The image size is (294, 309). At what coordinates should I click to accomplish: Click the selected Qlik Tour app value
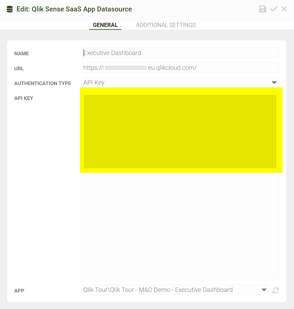point(158,290)
